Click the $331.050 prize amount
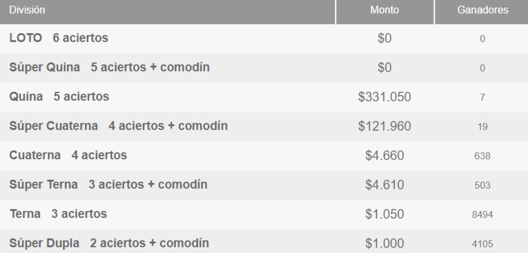Image resolution: width=528 pixels, height=253 pixels. (x=385, y=97)
